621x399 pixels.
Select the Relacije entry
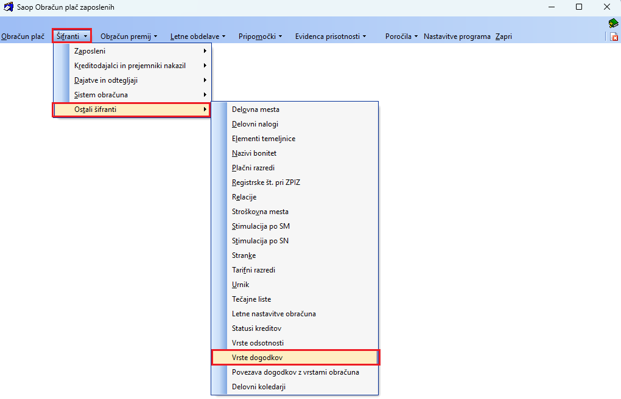tap(295, 198)
